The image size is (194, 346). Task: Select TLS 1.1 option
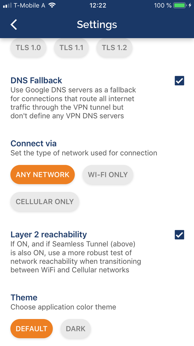(71, 48)
